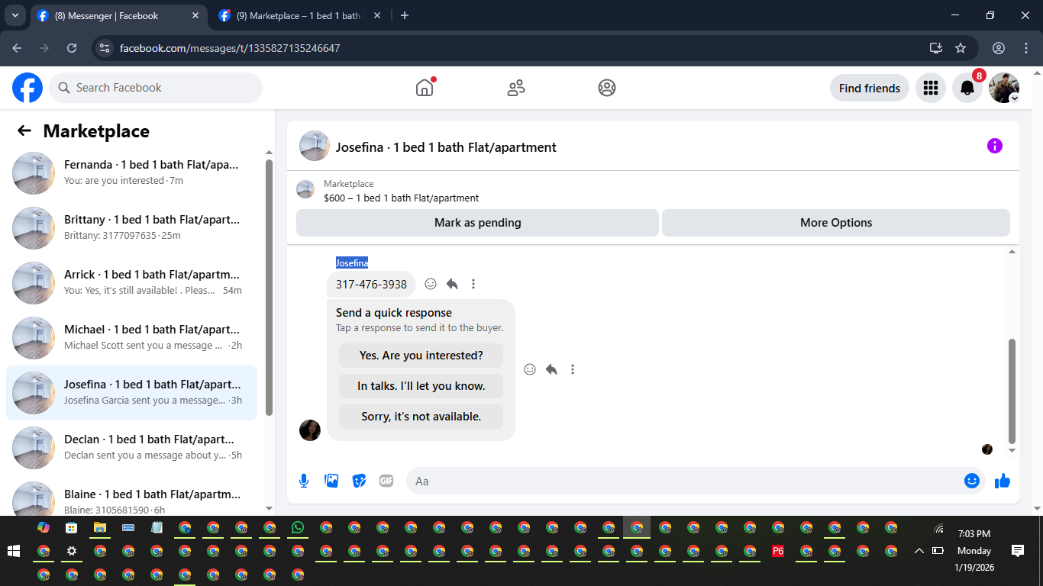Viewport: 1043px width, 586px height.
Task: Click the chat messages scrollbar
Action: coord(1012,391)
